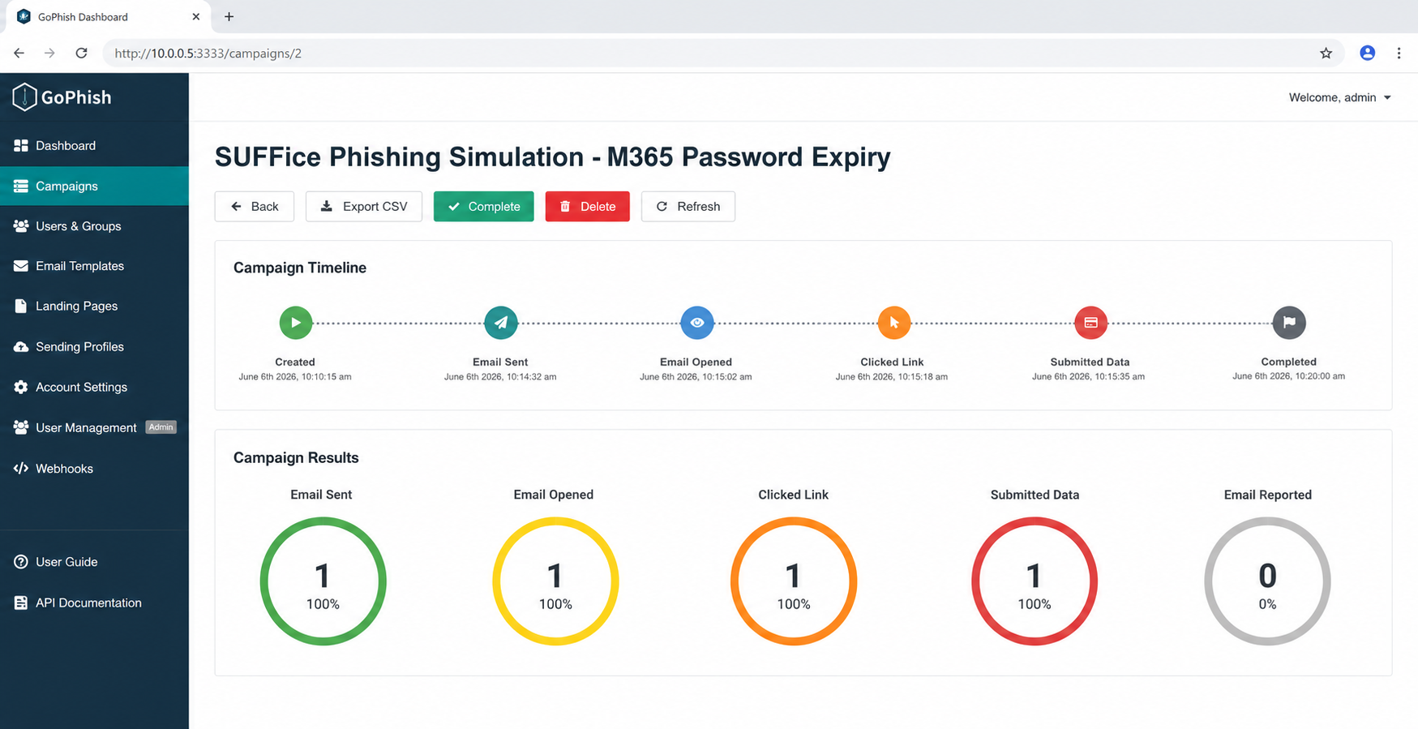Click the green Email Sent results ring
Viewport: 1418px width, 729px height.
(x=323, y=581)
